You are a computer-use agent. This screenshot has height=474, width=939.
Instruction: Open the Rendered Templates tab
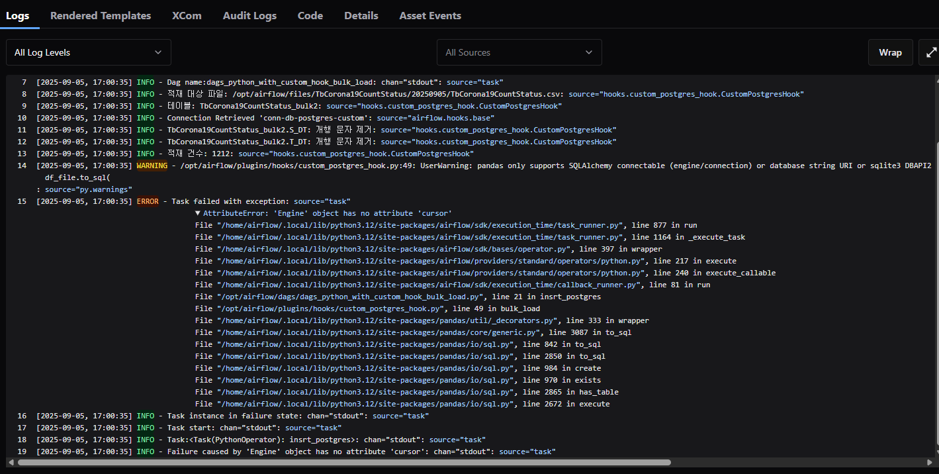(101, 15)
